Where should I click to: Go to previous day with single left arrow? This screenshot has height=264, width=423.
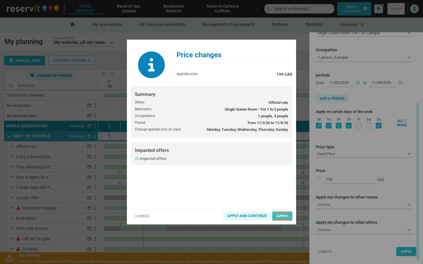tap(112, 74)
